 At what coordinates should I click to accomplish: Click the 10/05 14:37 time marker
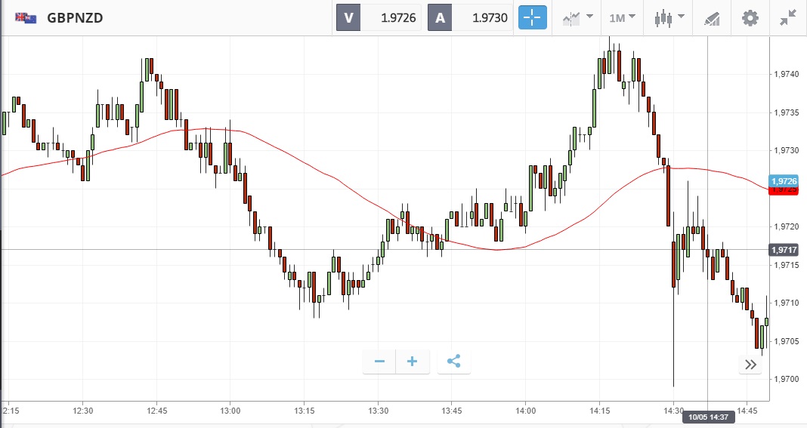[x=707, y=416]
